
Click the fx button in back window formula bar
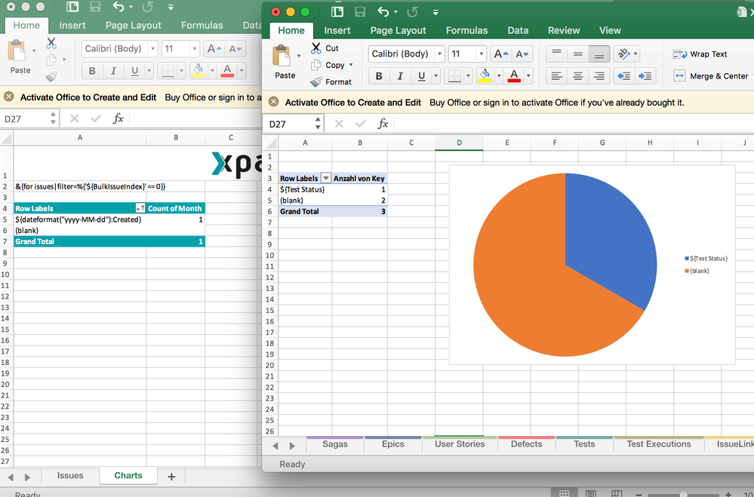click(118, 118)
